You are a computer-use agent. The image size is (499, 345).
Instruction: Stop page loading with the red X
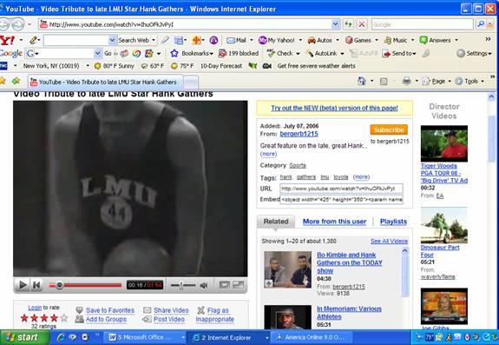click(x=362, y=24)
